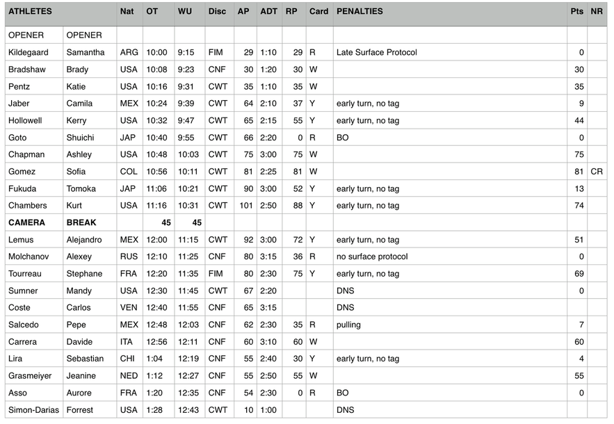Screen dimensions: 614x424
Task: Click the bold BREAK cell
Action: [x=81, y=222]
